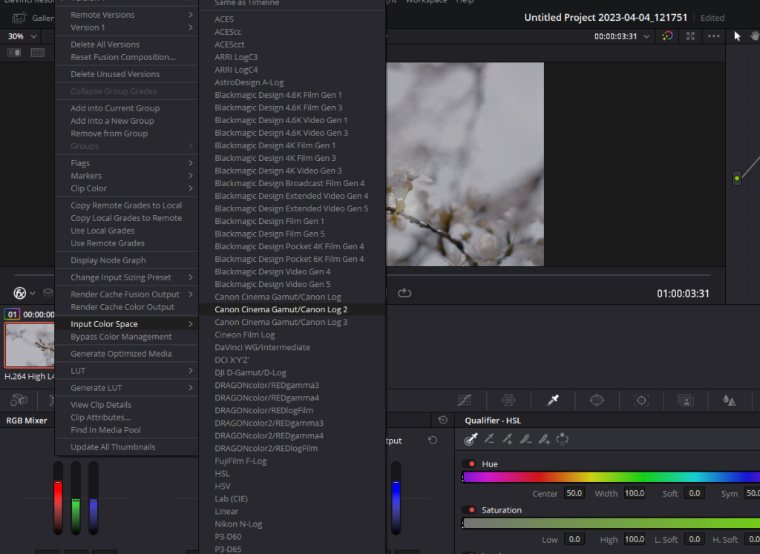
Task: Open the Color Warper palette icon
Action: [508, 400]
